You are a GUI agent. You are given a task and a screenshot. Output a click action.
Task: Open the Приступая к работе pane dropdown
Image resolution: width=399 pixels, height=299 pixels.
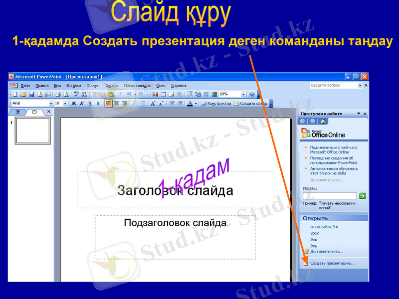point(359,114)
